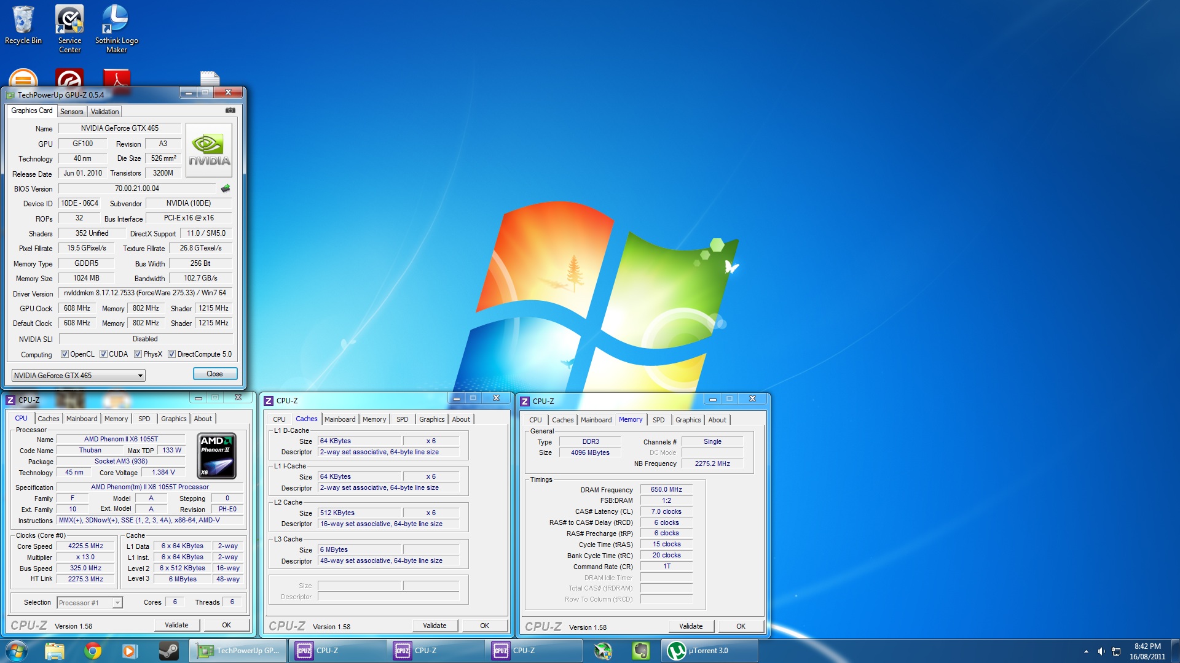Launch Google Chrome from the taskbar
The image size is (1180, 663).
93,651
